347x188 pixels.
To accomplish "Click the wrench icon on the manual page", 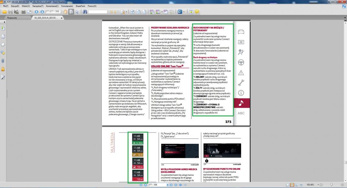I will 241,83.
